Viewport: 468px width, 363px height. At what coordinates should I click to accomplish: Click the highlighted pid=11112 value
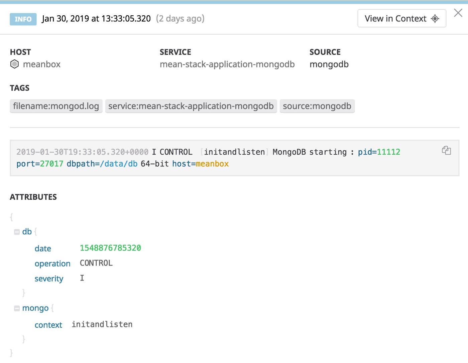[x=379, y=152]
